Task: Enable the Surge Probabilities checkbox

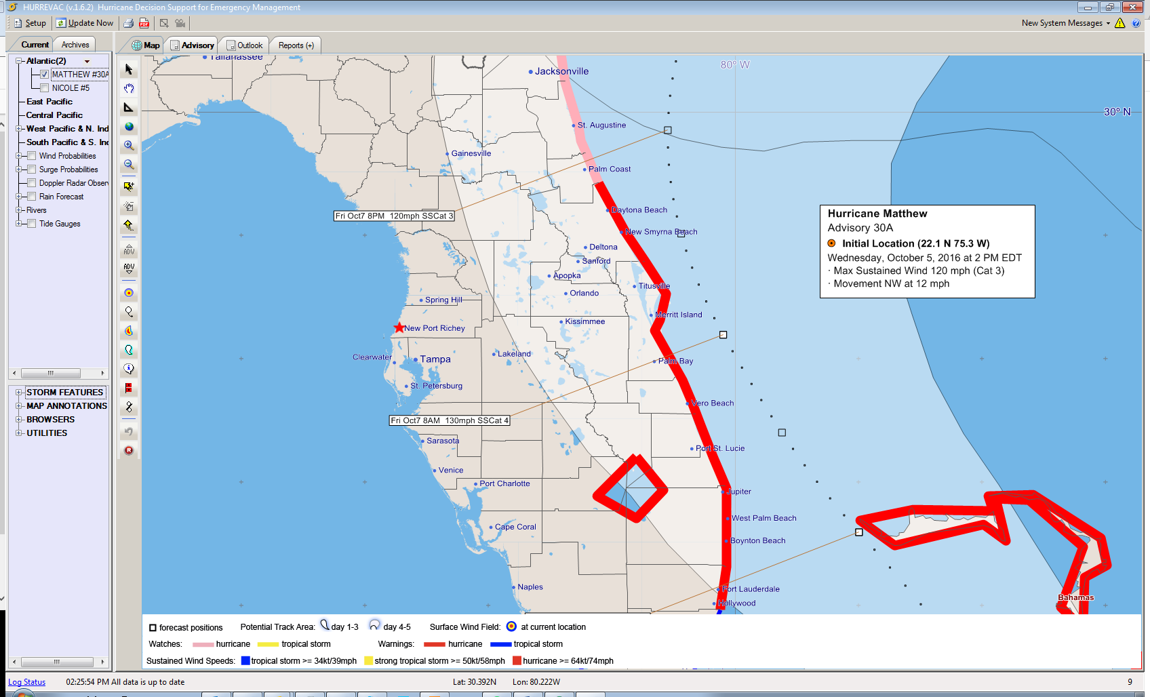Action: click(x=32, y=170)
